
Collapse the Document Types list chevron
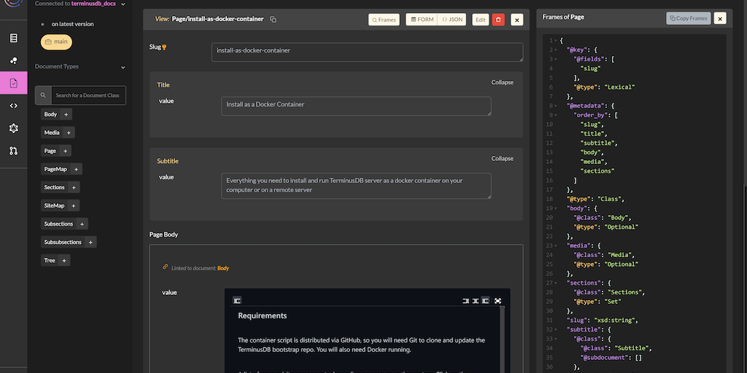tap(123, 67)
